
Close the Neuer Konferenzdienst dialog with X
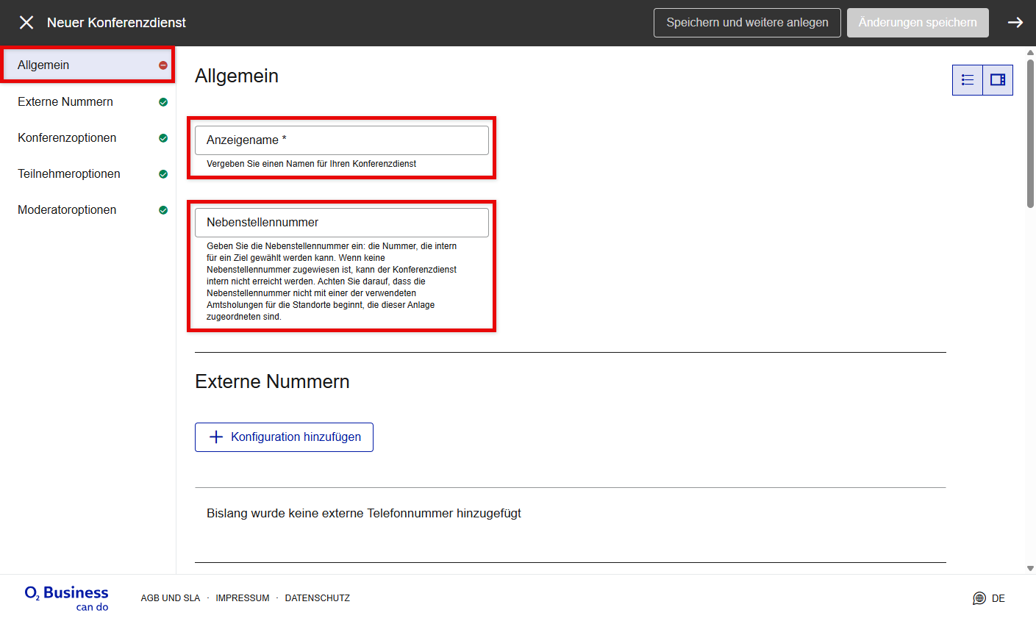(26, 23)
